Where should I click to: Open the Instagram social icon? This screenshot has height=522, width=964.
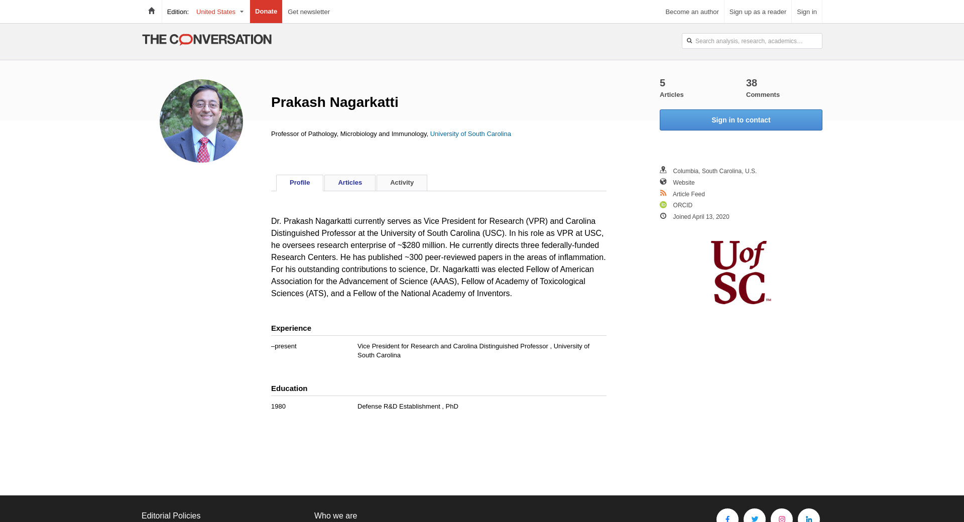tap(782, 519)
